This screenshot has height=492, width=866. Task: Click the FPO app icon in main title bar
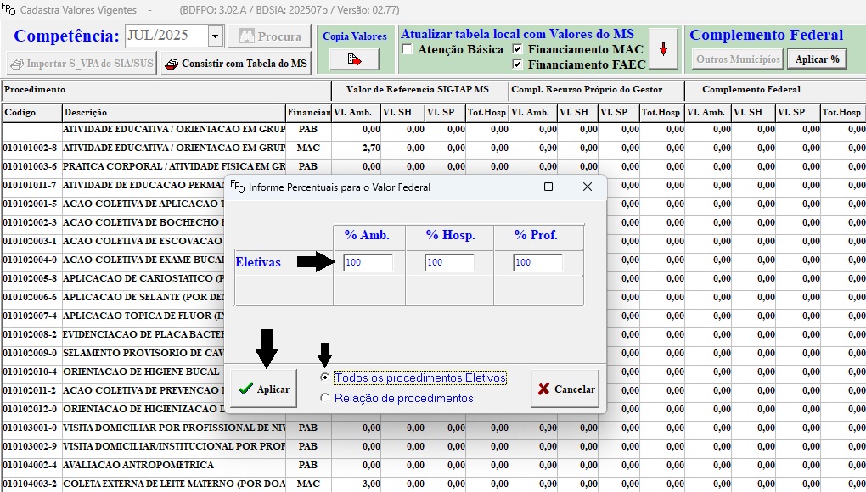[x=8, y=9]
